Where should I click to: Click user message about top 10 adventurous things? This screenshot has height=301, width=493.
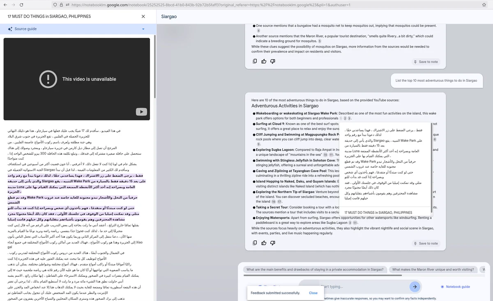point(436,80)
